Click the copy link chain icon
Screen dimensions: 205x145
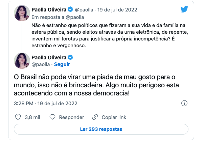tap(96, 117)
